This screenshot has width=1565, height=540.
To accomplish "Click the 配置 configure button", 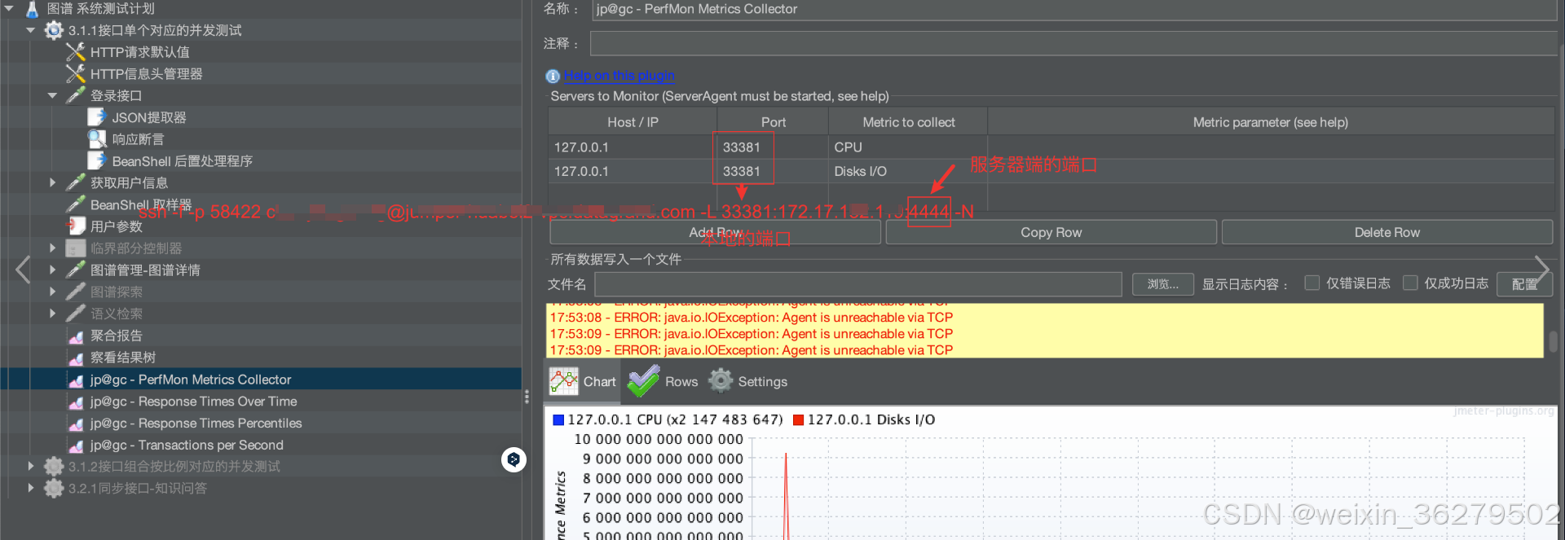I will click(1524, 284).
